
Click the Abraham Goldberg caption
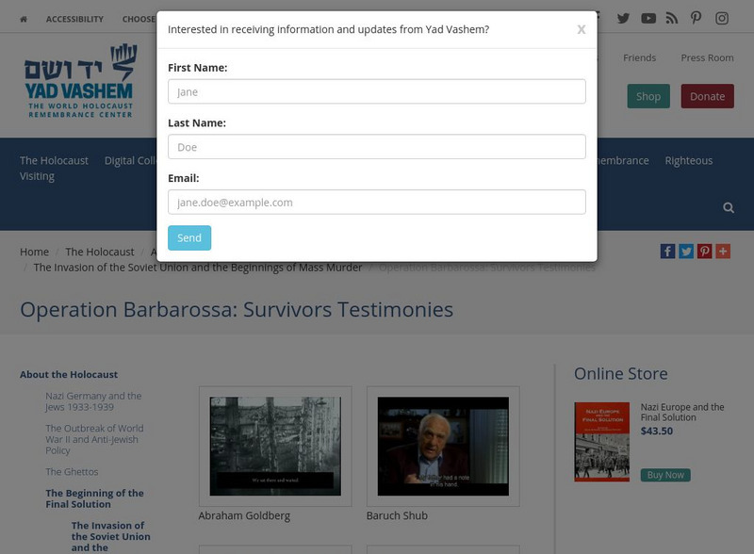244,515
